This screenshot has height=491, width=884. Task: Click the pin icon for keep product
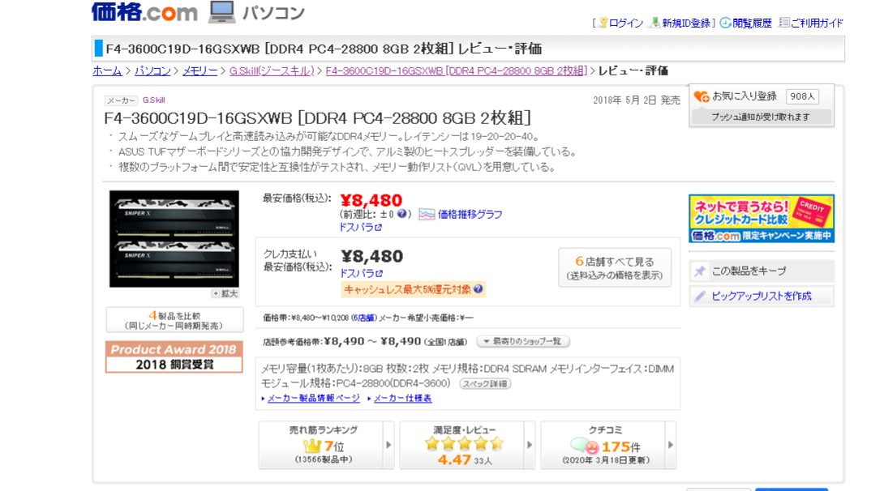click(x=700, y=271)
